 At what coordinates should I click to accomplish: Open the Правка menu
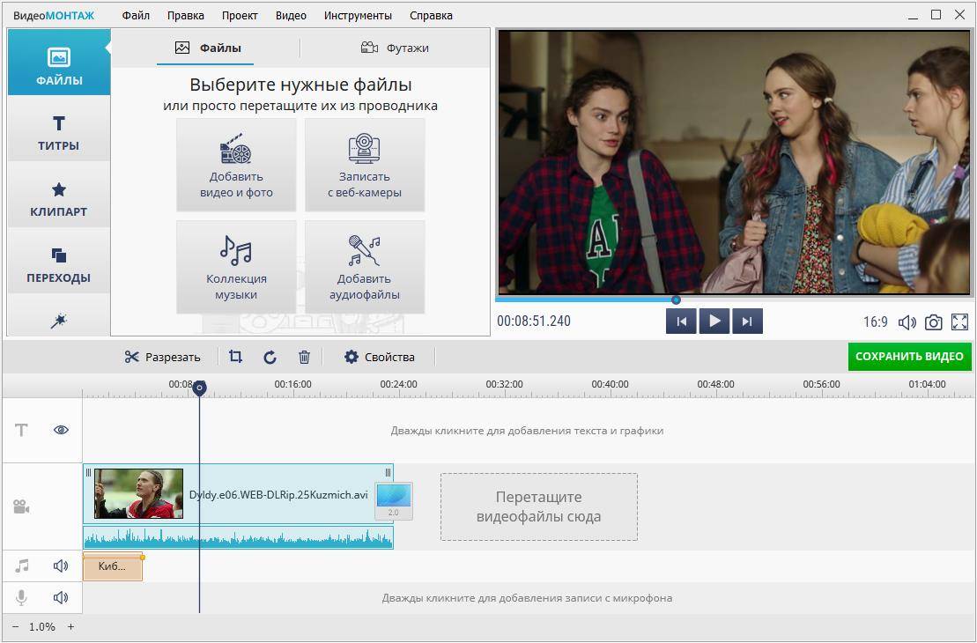coord(185,16)
